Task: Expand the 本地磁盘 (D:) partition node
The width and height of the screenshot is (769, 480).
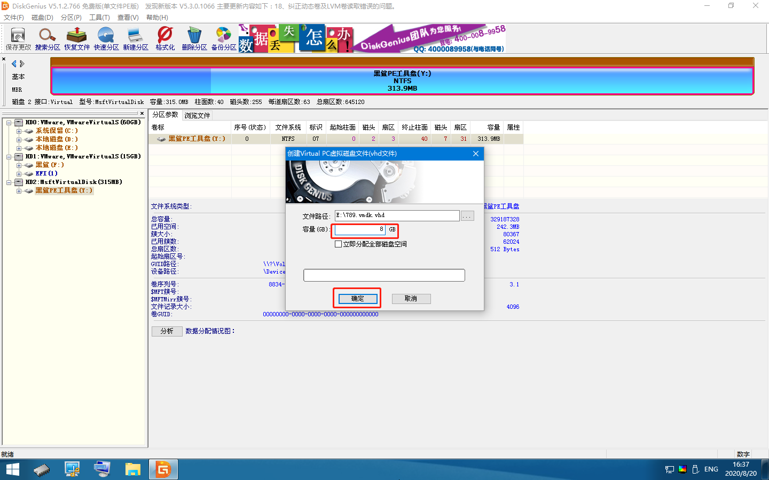Action: tap(19, 140)
